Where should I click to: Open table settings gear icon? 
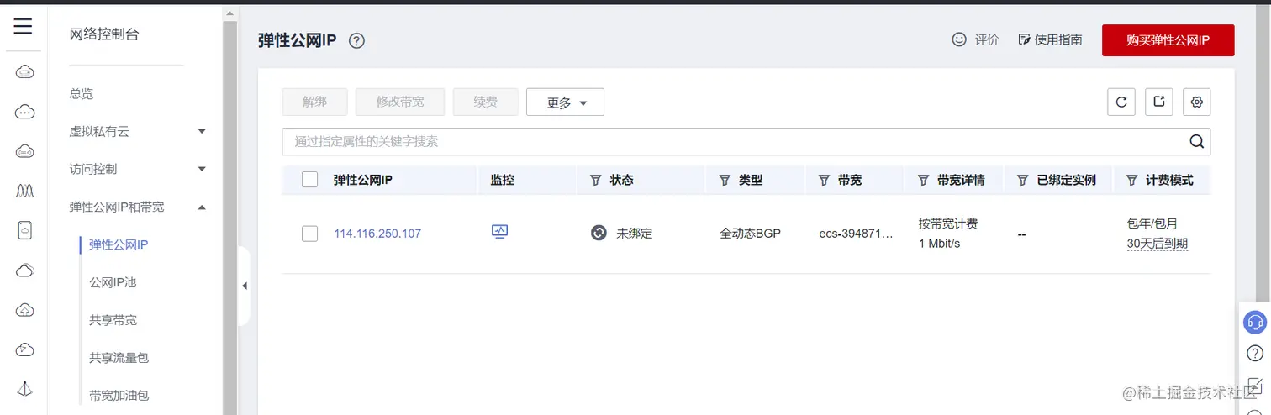click(1197, 102)
